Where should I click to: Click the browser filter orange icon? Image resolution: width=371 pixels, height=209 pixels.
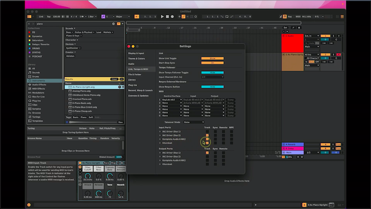point(119,24)
